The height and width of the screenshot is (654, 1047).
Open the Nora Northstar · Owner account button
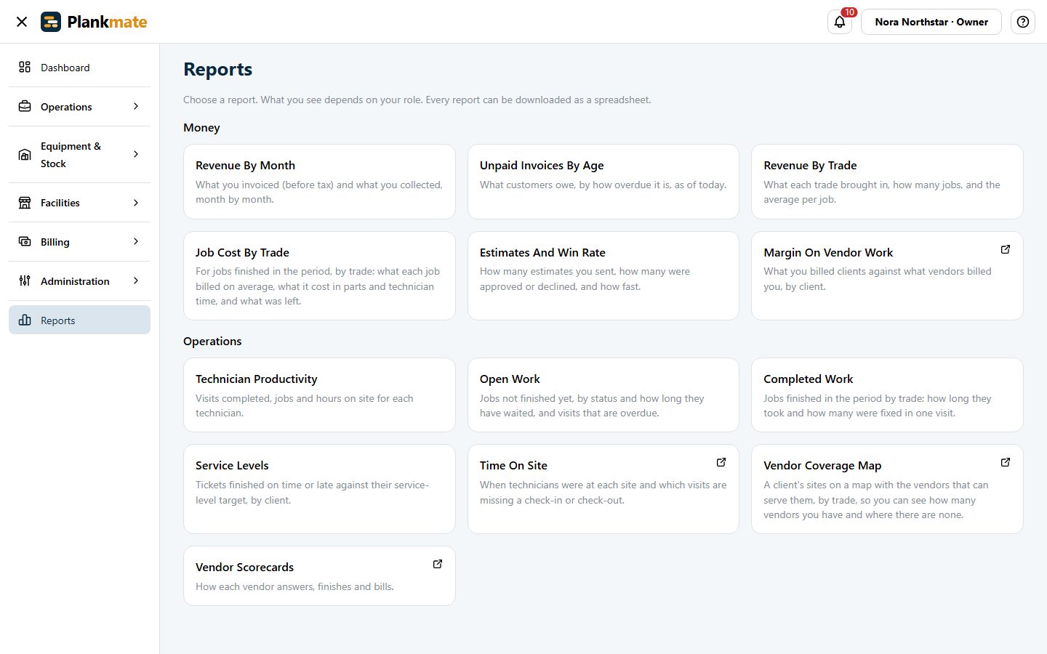pos(931,22)
